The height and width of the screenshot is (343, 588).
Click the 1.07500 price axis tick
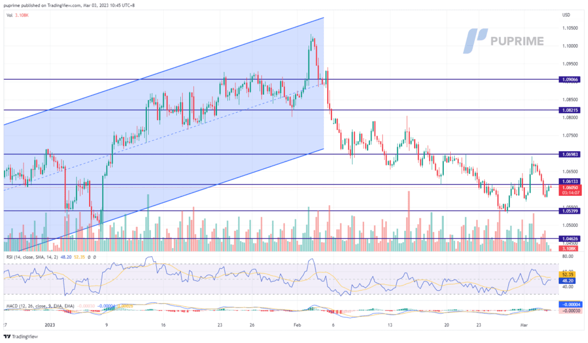[570, 136]
